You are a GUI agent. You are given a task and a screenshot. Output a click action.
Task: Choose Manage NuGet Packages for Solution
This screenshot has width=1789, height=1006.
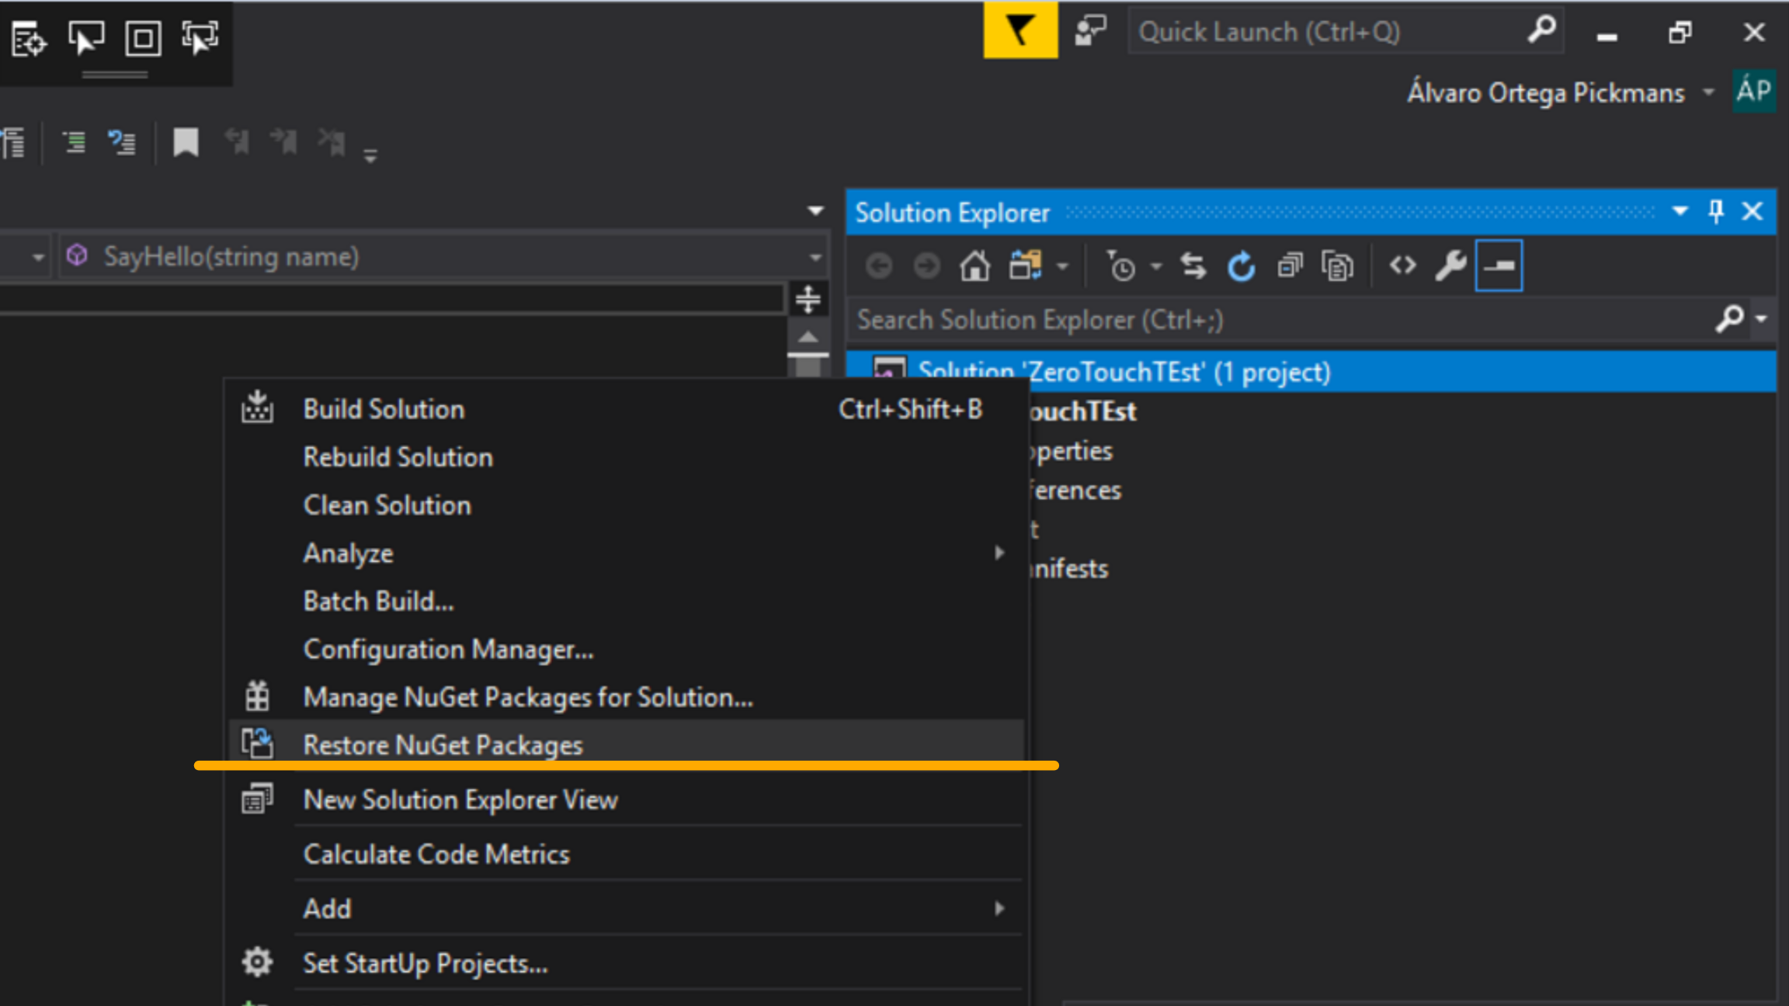[527, 697]
